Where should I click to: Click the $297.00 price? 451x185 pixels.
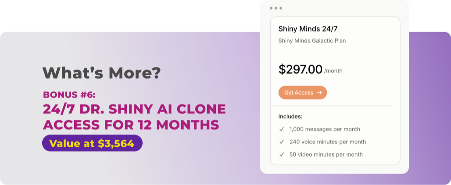(x=301, y=69)
